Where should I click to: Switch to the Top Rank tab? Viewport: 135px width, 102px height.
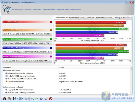[x=90, y=17]
